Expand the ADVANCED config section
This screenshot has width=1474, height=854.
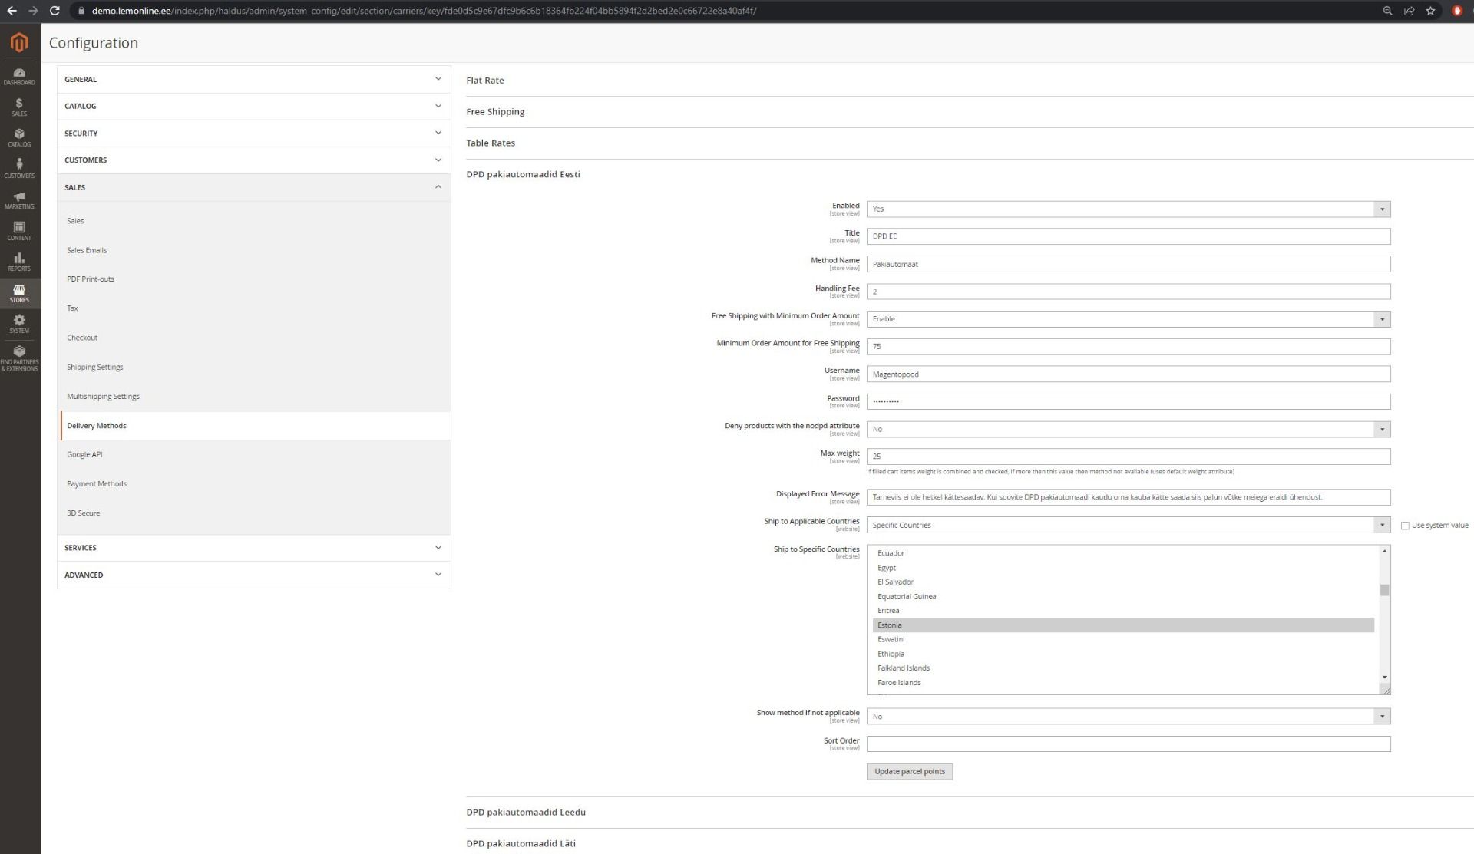(253, 575)
